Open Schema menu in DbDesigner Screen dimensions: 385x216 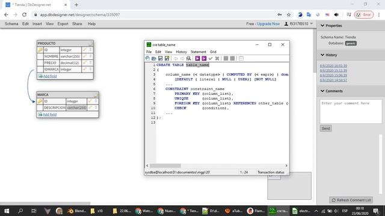[x=11, y=24]
